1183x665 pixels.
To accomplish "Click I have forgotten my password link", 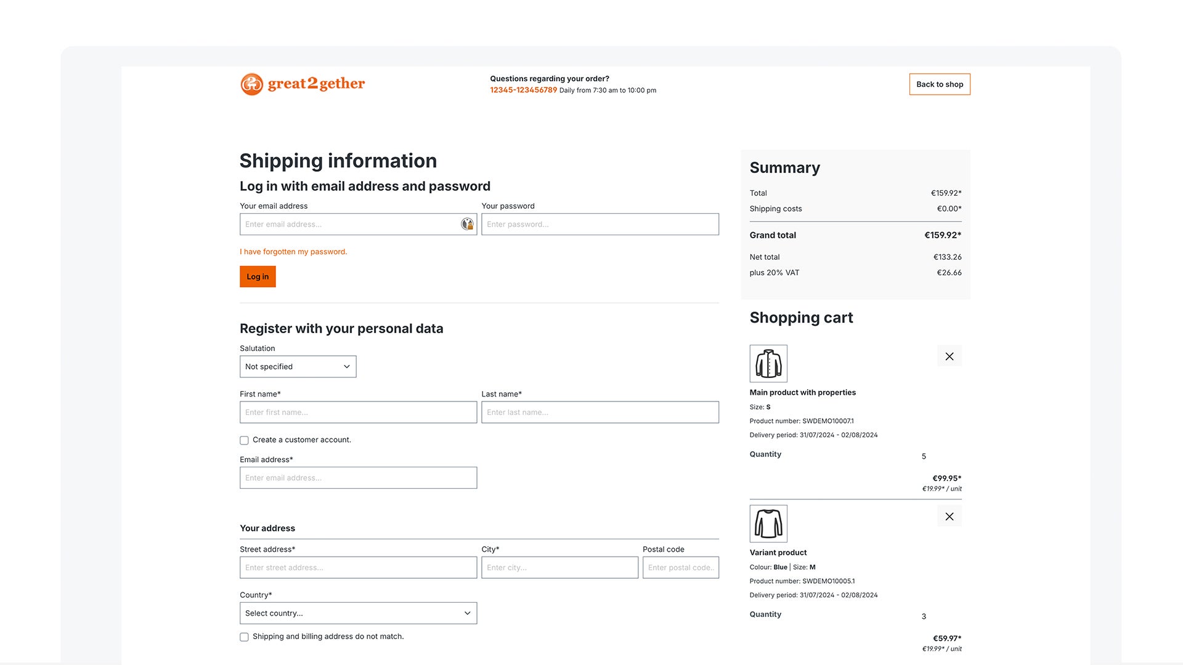I will [x=293, y=251].
